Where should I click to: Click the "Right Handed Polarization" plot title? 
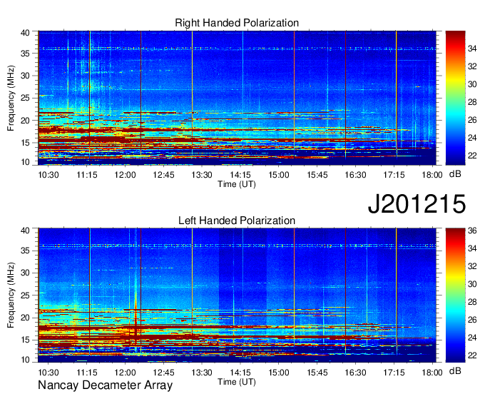coord(237,23)
